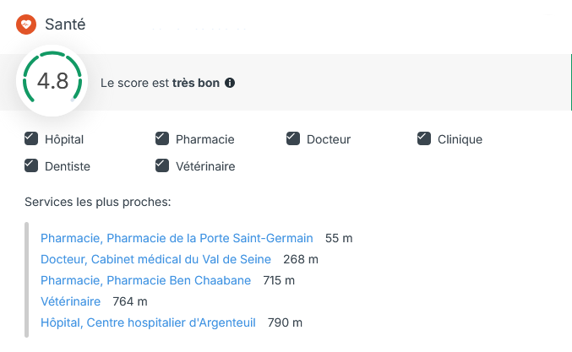The width and height of the screenshot is (572, 352).
Task: Click the "Services les plus proches" label
Action: [x=98, y=203]
